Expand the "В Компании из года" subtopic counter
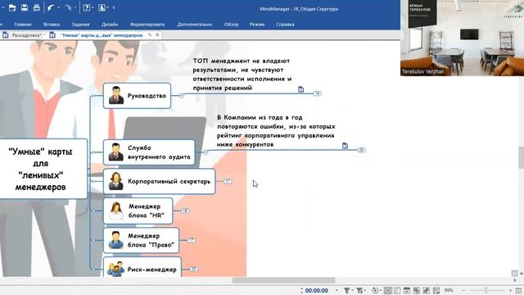 pyautogui.click(x=361, y=150)
